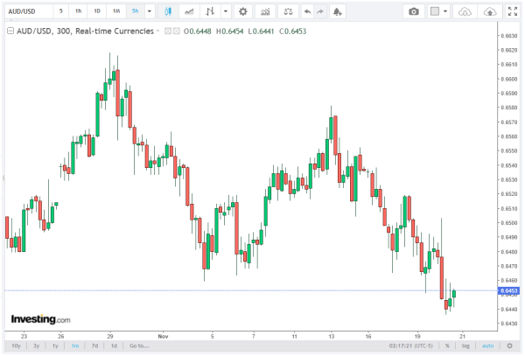The image size is (525, 356).
Task: Take a chart snapshot with camera icon
Action: [x=415, y=11]
